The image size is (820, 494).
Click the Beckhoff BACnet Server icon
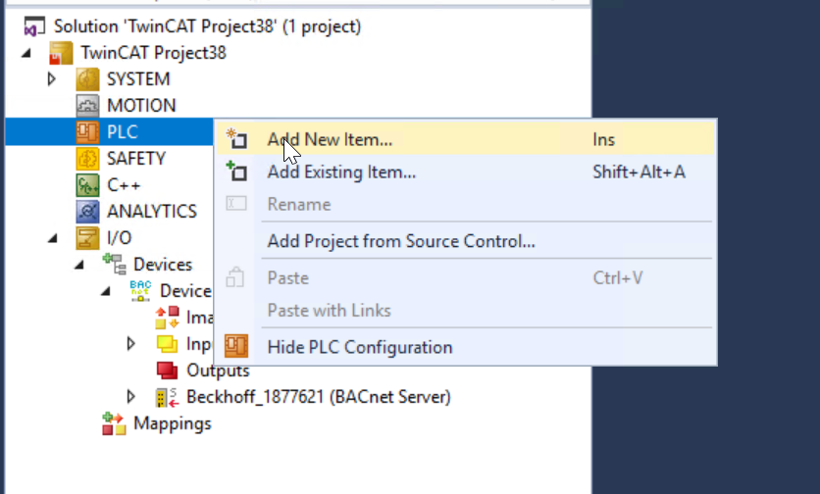(167, 397)
